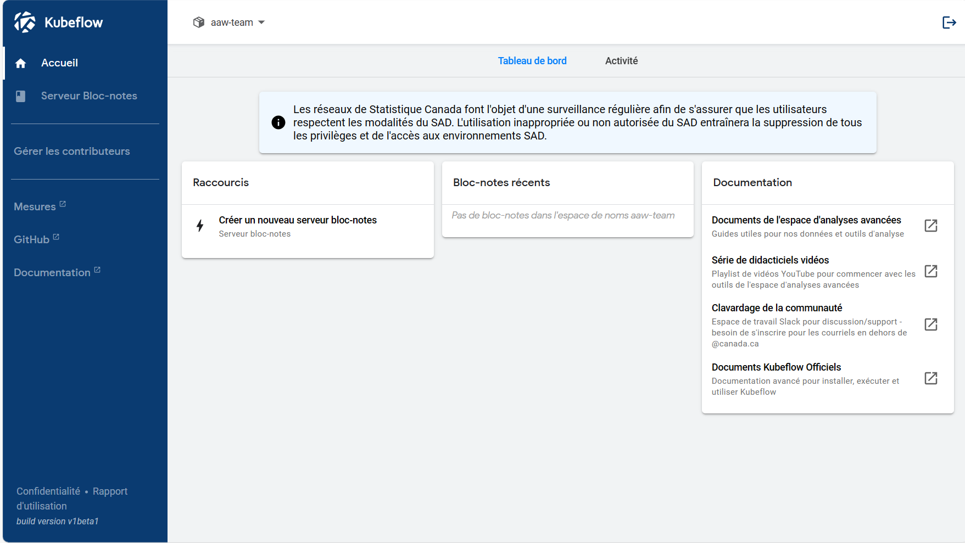Viewport: 965px width, 543px height.
Task: Click the Bloc-notes récents card heading
Action: (x=501, y=183)
